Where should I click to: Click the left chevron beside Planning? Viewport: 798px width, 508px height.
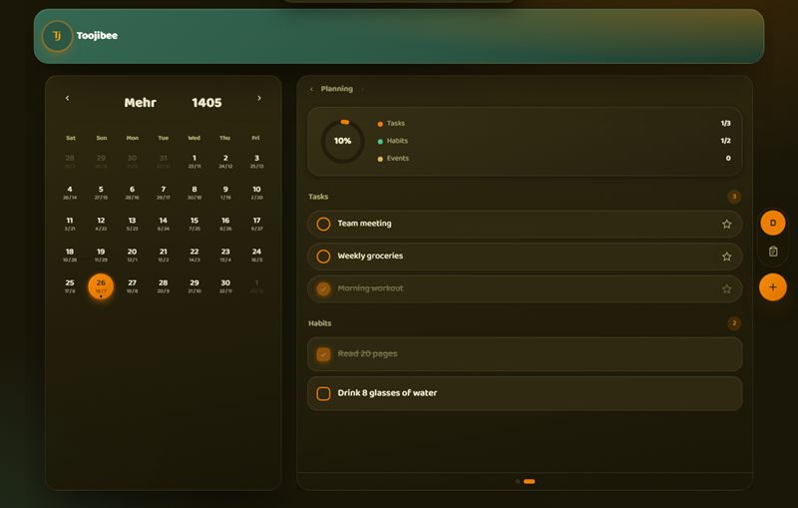311,89
